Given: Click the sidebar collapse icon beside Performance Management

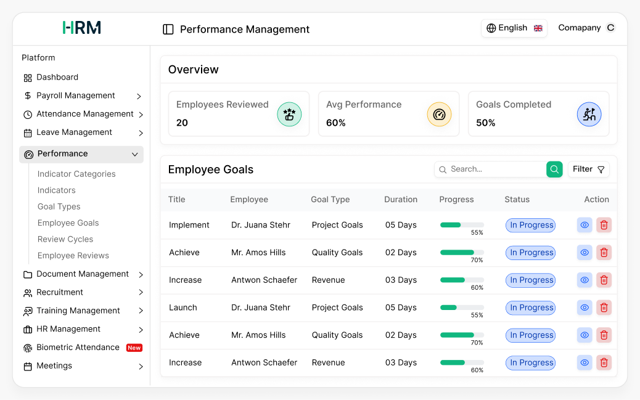Looking at the screenshot, I should 168,29.
